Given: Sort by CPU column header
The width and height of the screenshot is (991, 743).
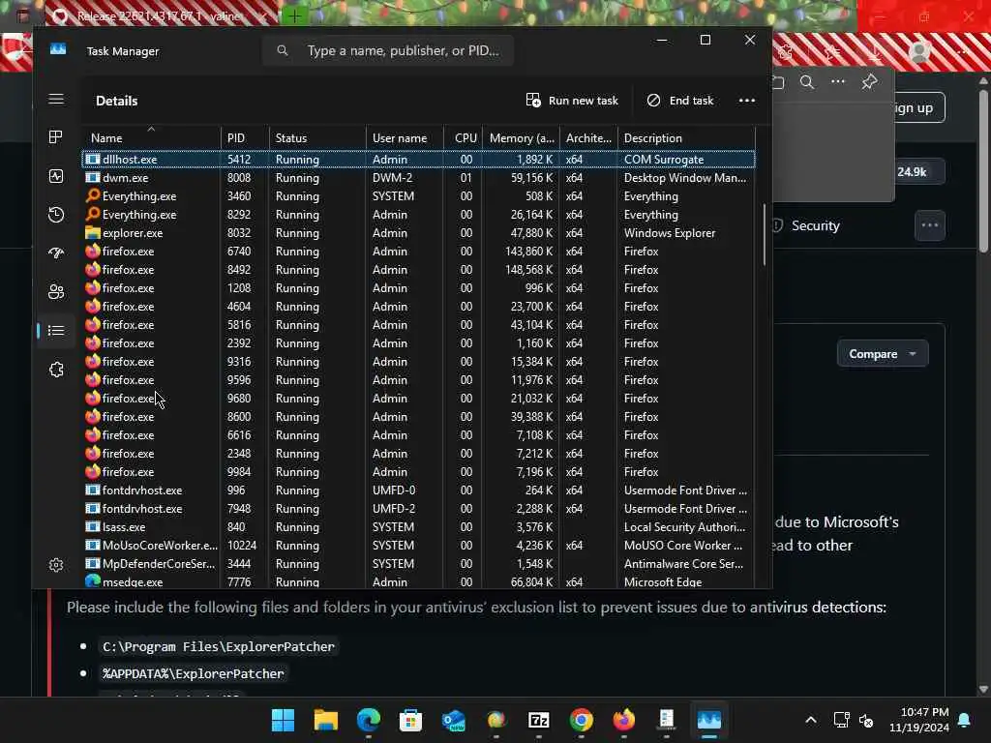Looking at the screenshot, I should coord(465,137).
